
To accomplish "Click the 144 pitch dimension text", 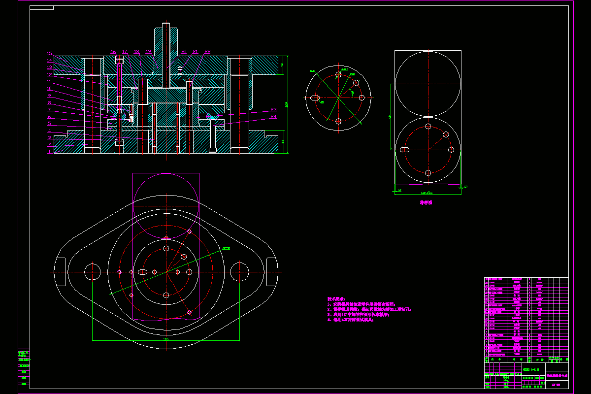I will (390, 116).
